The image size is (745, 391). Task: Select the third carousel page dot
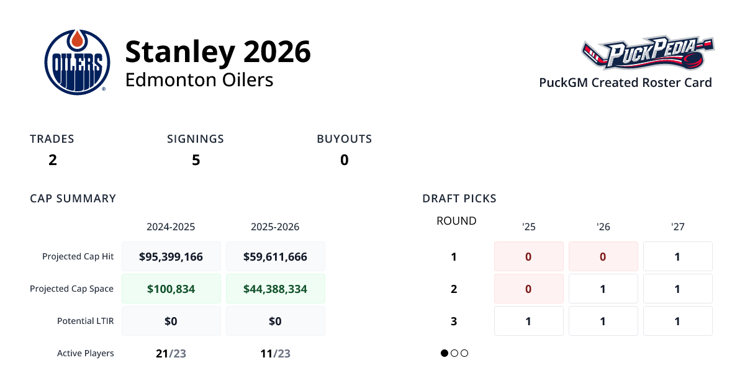464,353
